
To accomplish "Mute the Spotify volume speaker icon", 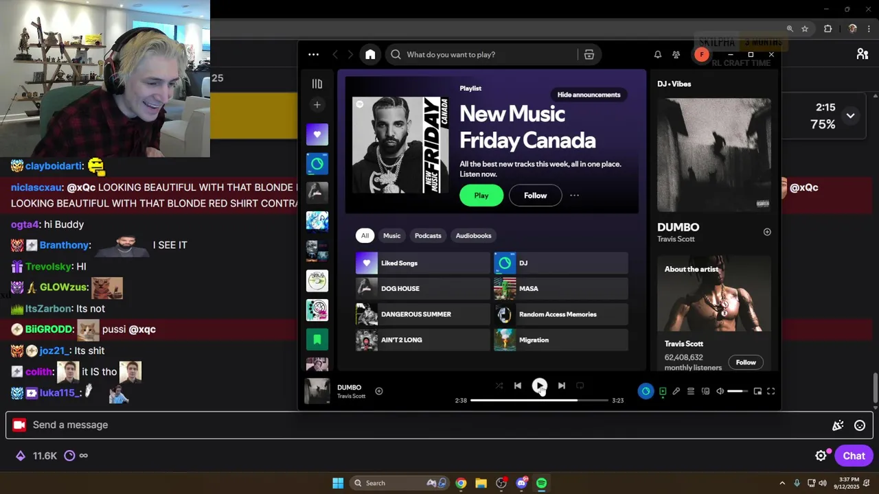I will (720, 391).
